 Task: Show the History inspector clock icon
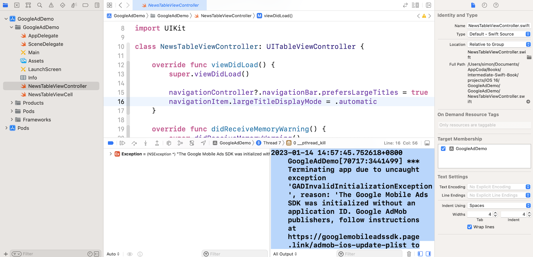pos(484,5)
